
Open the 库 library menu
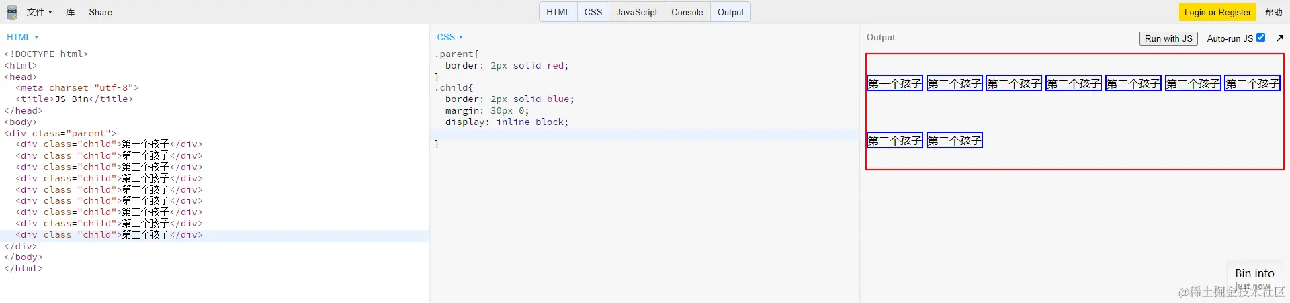point(71,12)
